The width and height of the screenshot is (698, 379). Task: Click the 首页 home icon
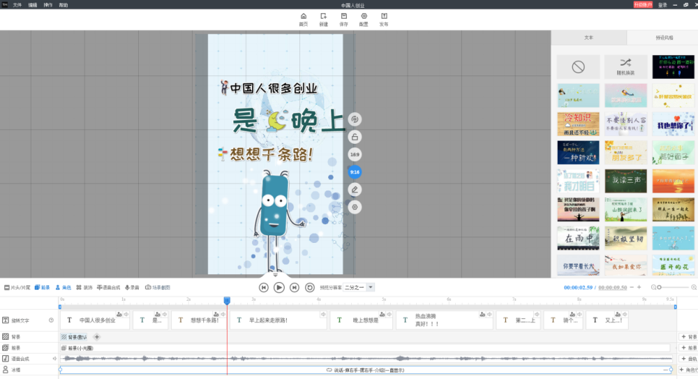tap(303, 19)
